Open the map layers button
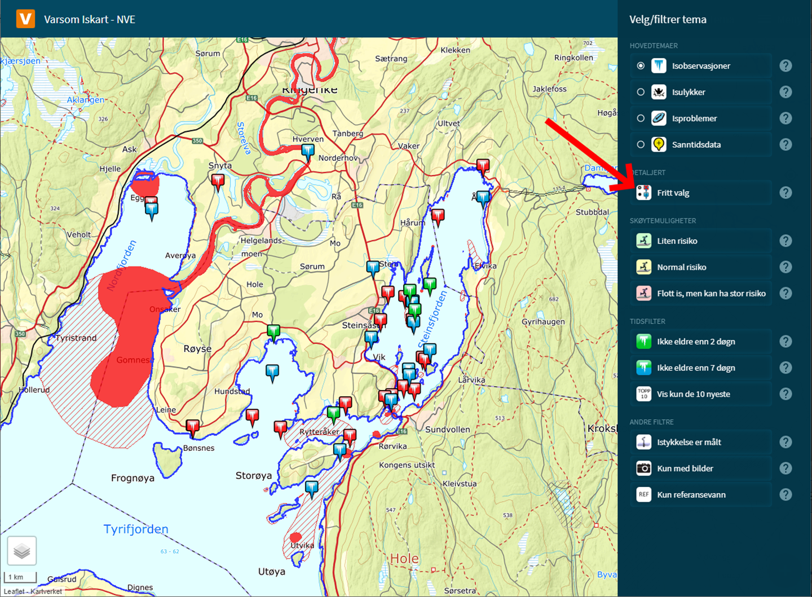 [22, 551]
